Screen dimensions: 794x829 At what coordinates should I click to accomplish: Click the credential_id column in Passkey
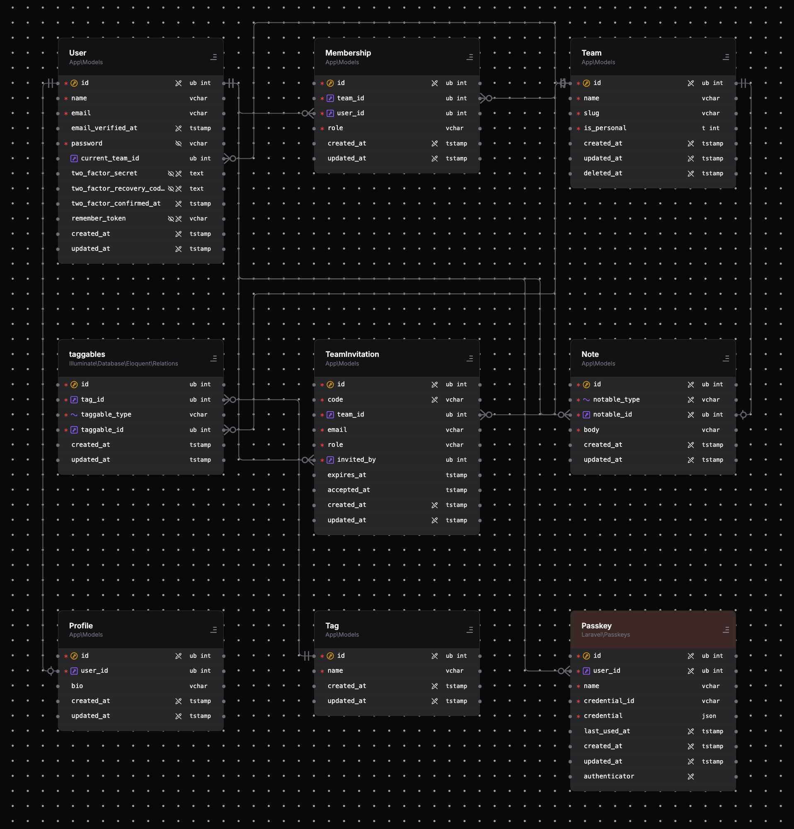pos(609,701)
